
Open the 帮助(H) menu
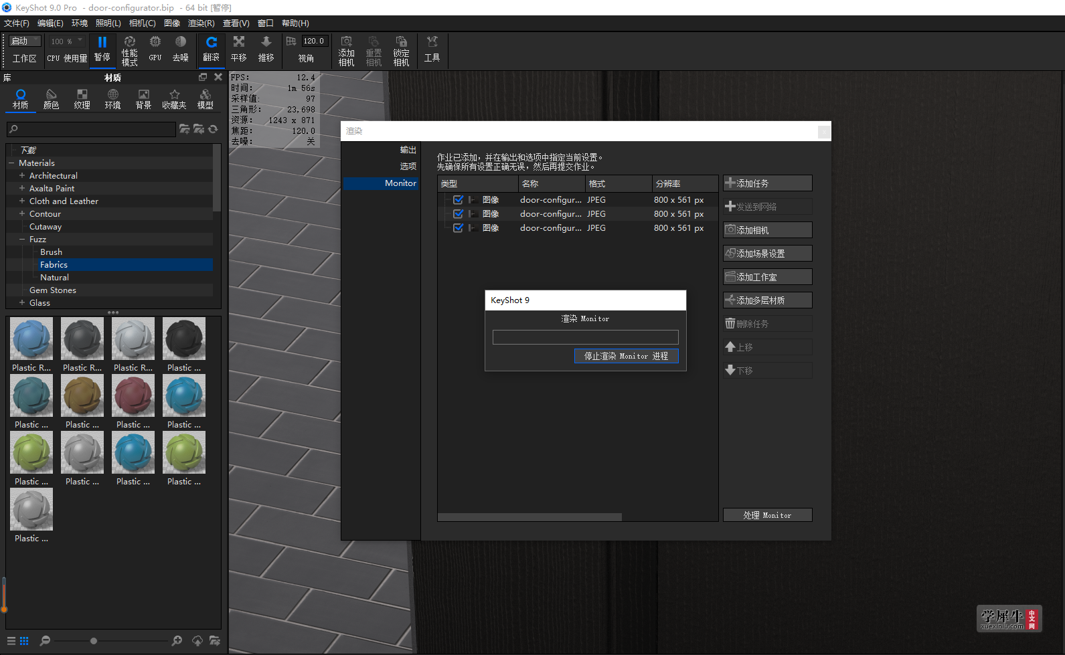pyautogui.click(x=295, y=23)
